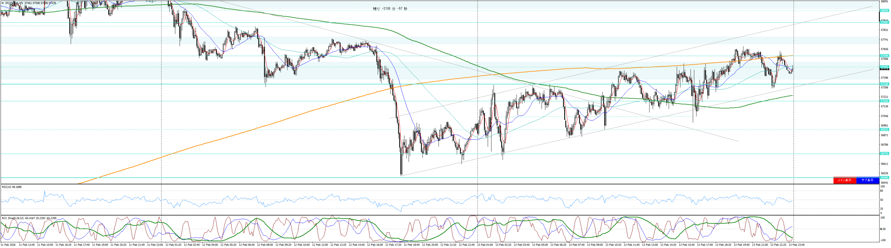The height and width of the screenshot is (248, 891).
Task: Click the 57336 horizontal line price tag
Action: click(x=884, y=84)
